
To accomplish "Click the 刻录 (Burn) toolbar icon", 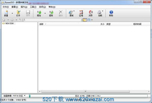I will pos(91,13).
